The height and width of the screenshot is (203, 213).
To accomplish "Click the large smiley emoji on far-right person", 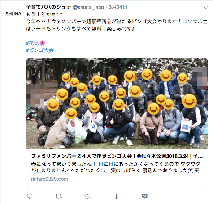I will [x=190, y=101].
